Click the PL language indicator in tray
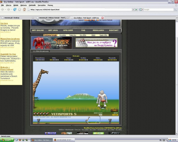Viewport: 178px width, 142px height. point(160,140)
